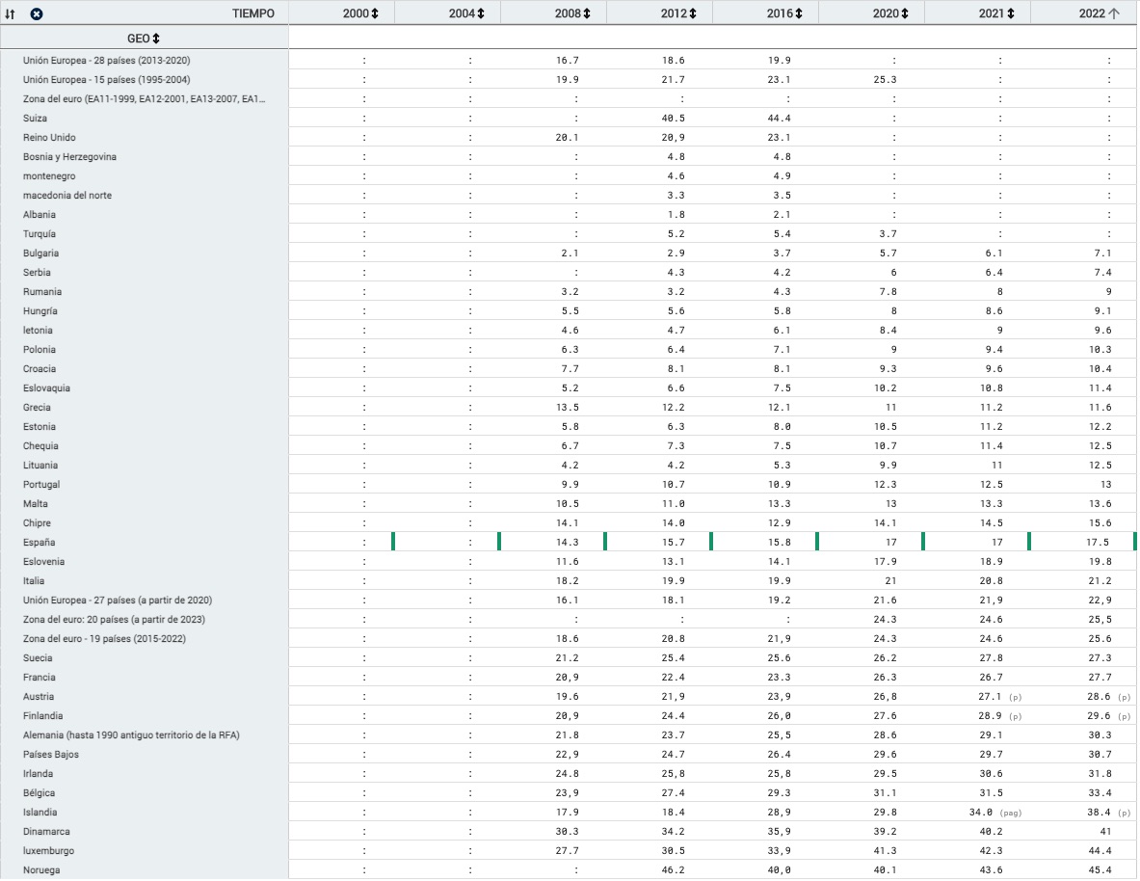
Task: Toggle sorting on the 2021 column
Action: 1010,13
